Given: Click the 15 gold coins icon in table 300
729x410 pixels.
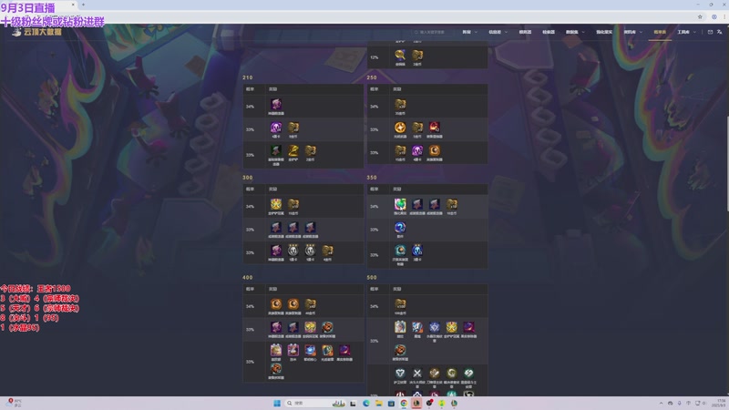Looking at the screenshot, I should [x=293, y=203].
